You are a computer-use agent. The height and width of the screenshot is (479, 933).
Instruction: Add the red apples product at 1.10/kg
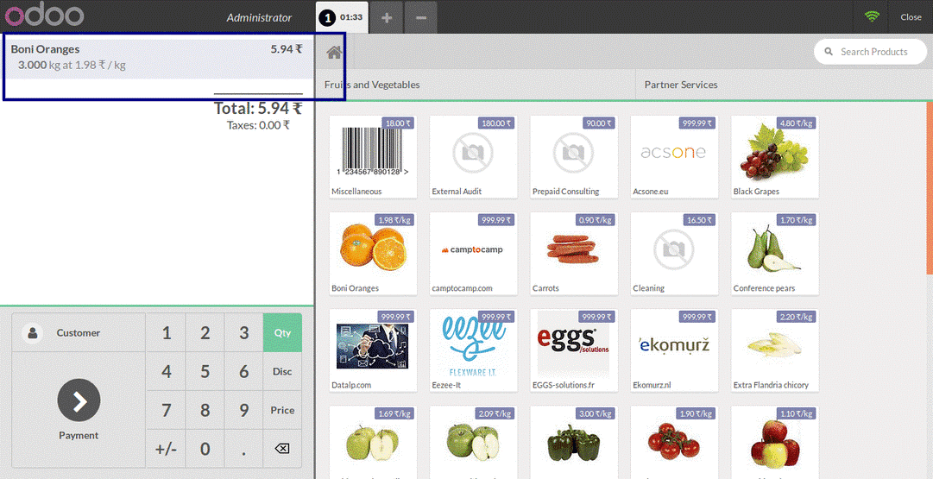click(775, 442)
